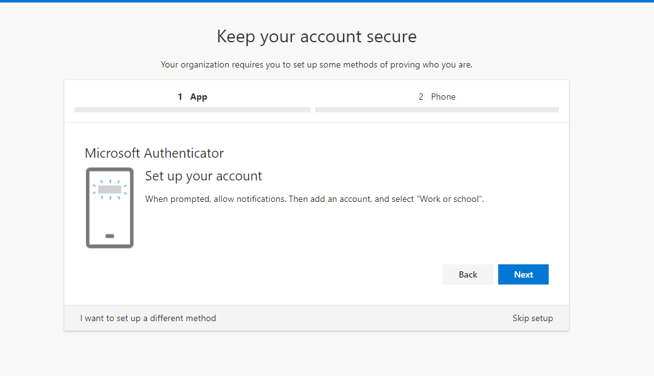Click the Microsoft Authenticator heading
654x376 pixels.
pos(155,153)
